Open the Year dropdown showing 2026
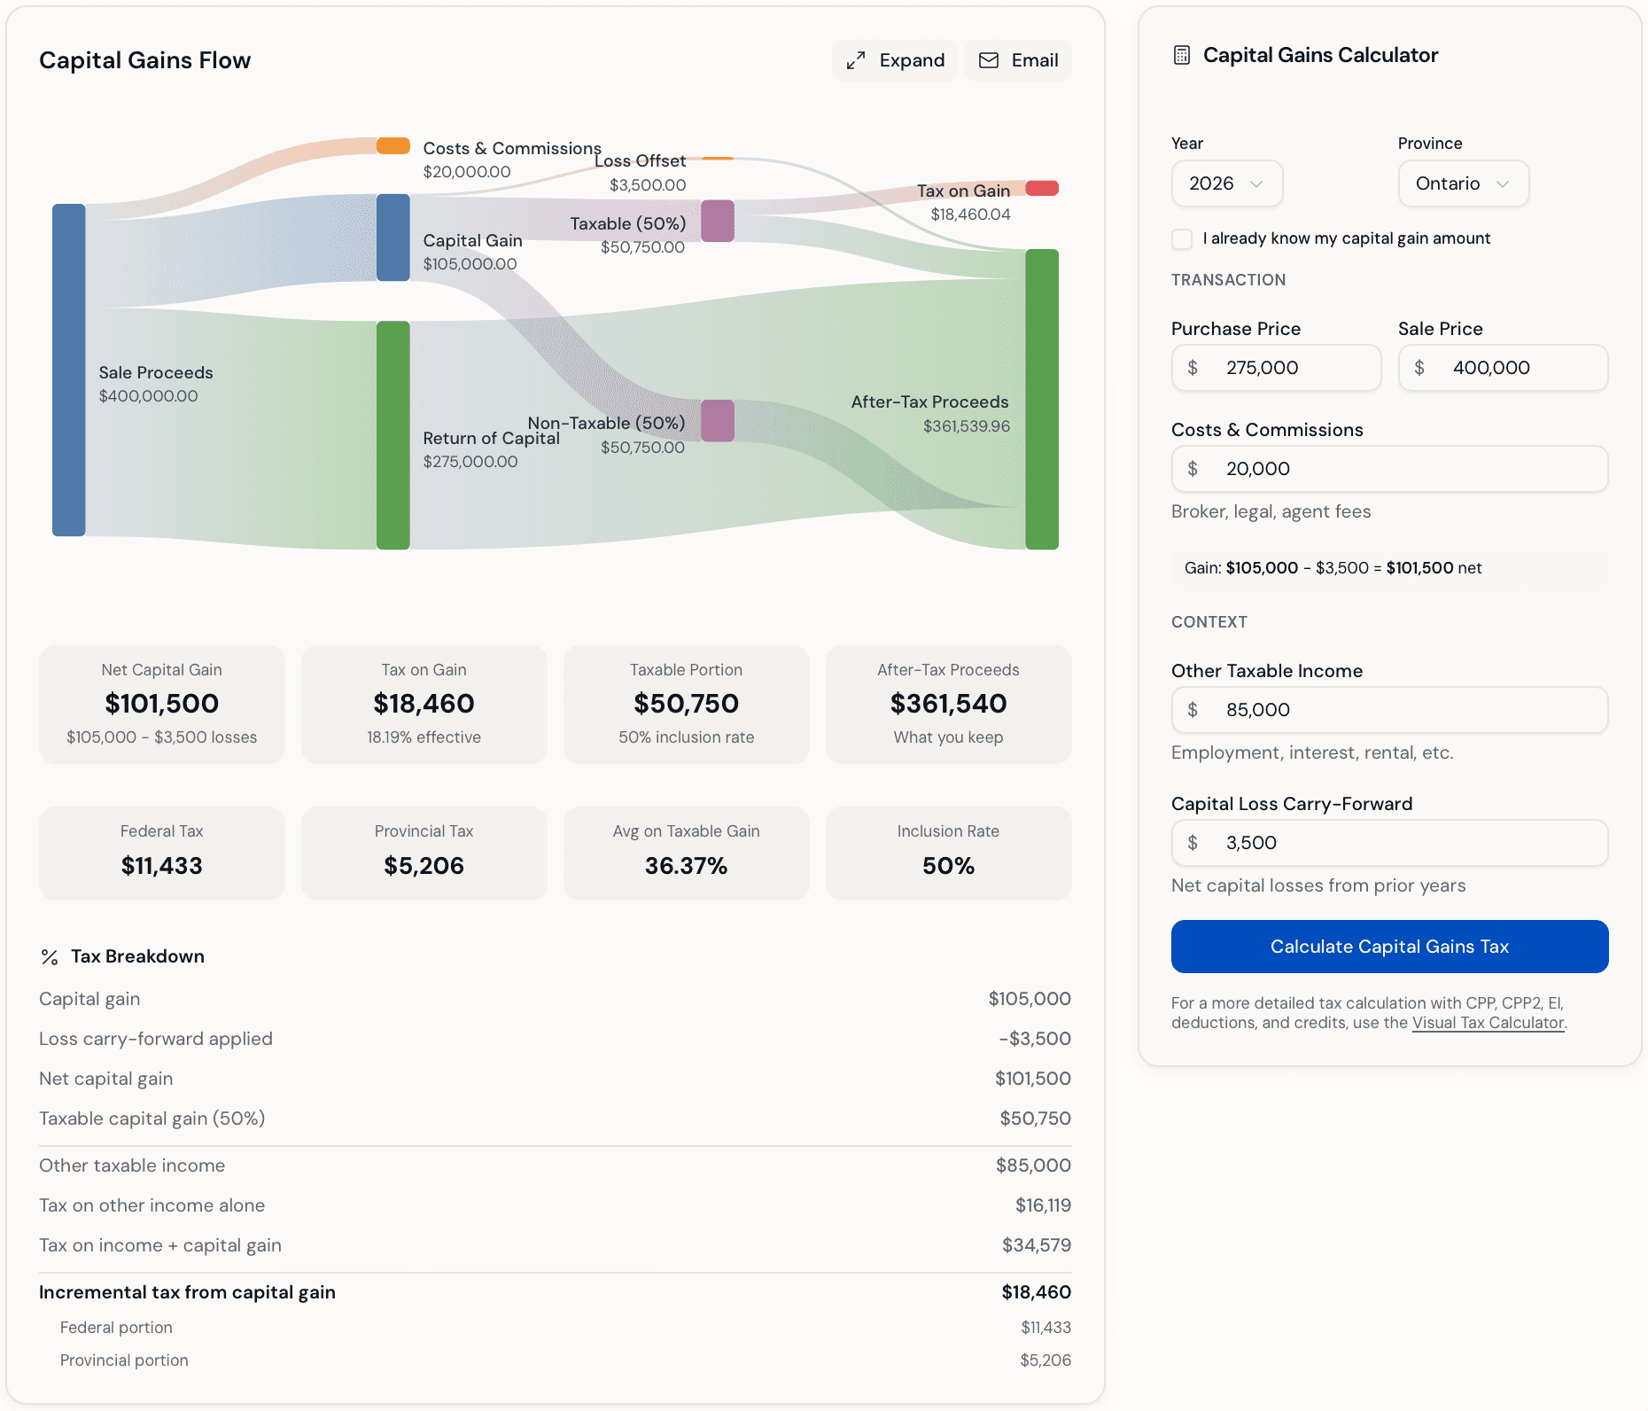 1226,183
